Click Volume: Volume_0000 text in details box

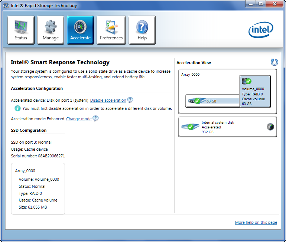pos(39,179)
